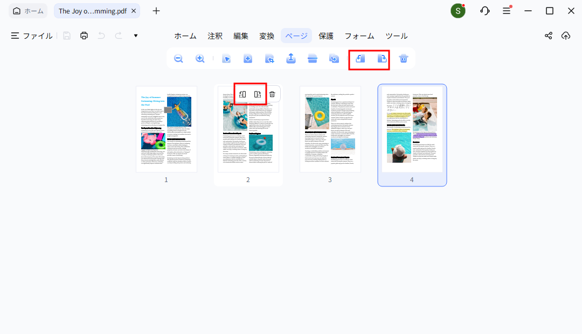The image size is (582, 334).
Task: Click the print icon
Action: pyautogui.click(x=84, y=36)
